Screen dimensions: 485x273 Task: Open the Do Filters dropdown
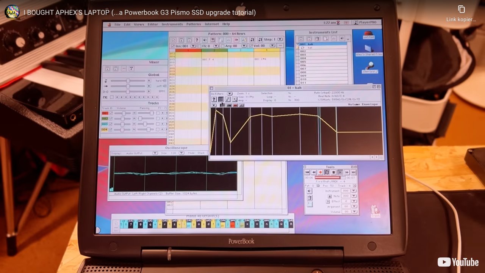point(230,94)
